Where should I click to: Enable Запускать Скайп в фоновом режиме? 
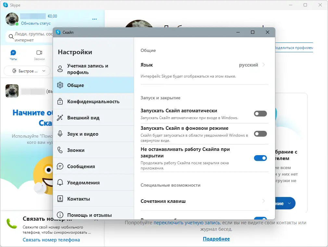260,134
